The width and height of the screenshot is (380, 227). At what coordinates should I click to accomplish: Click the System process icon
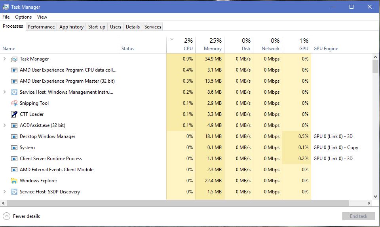tap(14, 148)
